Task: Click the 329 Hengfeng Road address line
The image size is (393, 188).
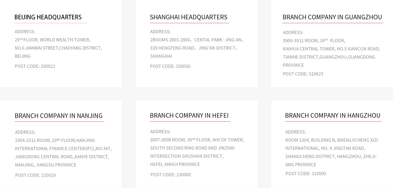Action: point(194,48)
